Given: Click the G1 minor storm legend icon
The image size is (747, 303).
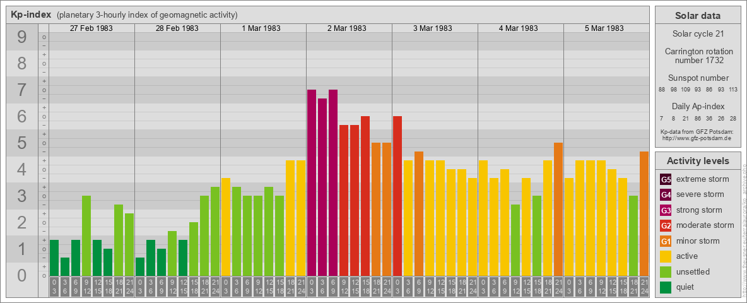Looking at the screenshot, I should 666,241.
